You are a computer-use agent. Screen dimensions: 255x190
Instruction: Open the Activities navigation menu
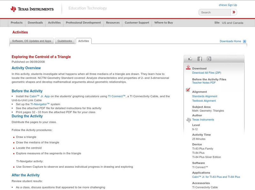54,23
